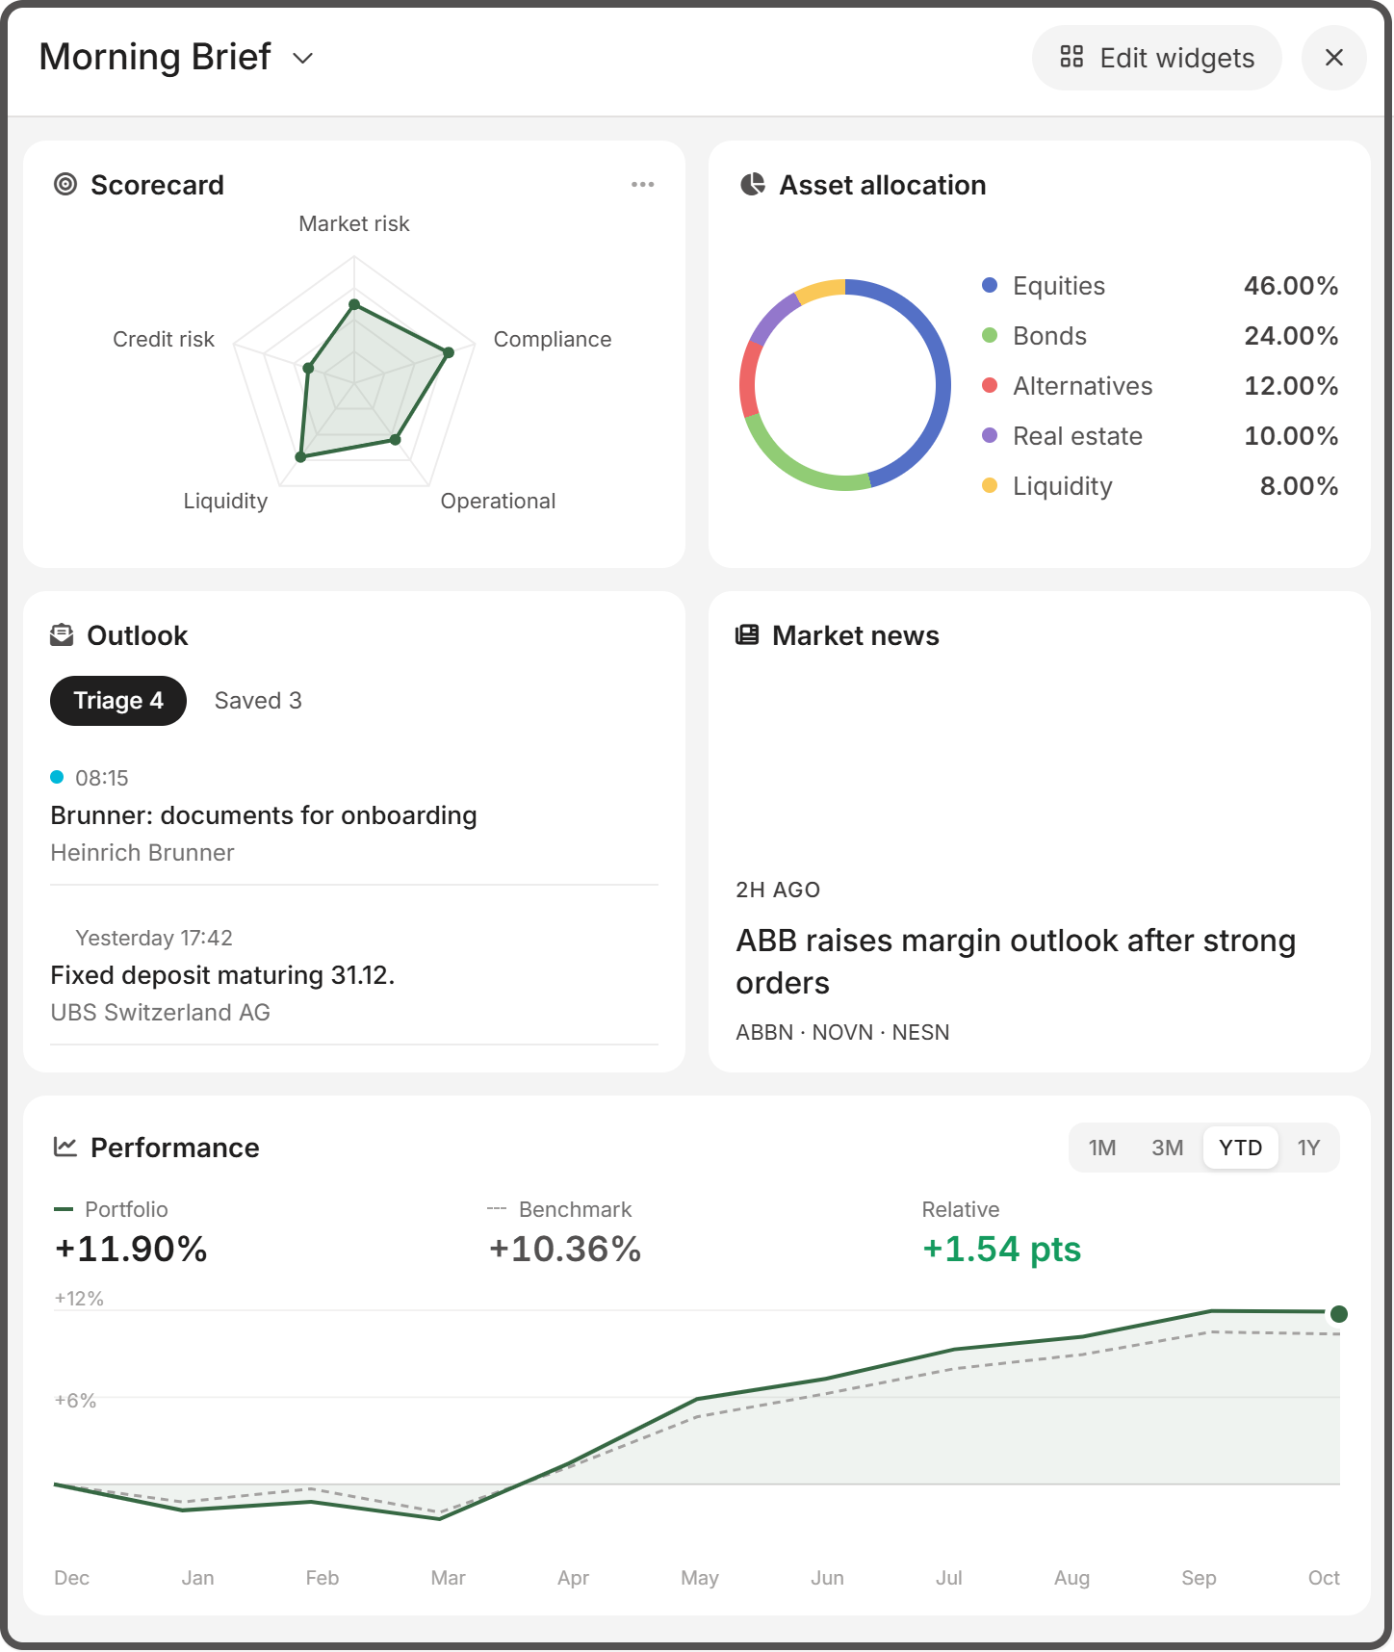Image resolution: width=1394 pixels, height=1652 pixels.
Task: Click the Market news newspaper icon
Action: coord(747,635)
